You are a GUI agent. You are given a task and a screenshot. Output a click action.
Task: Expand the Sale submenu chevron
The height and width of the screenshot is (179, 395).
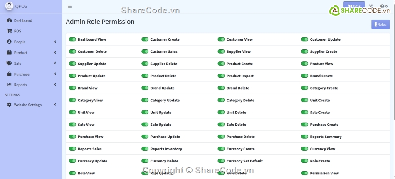pos(55,63)
